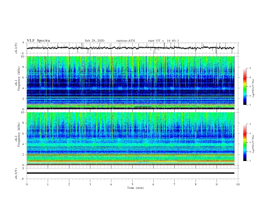The height and width of the screenshot is (207, 268).
Task: Click the "ch.1 Frequency (kHz)" axis label
Action: pyautogui.click(x=18, y=78)
